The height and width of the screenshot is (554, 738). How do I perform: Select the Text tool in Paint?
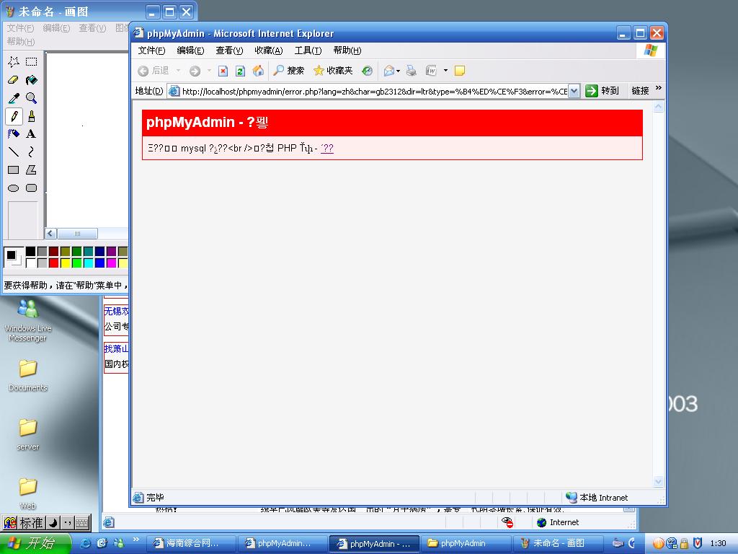[x=32, y=133]
